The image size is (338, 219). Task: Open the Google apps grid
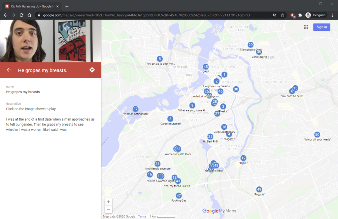point(306,27)
